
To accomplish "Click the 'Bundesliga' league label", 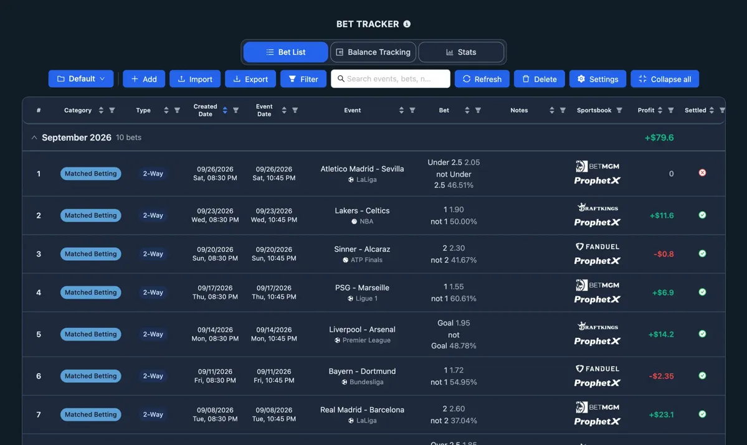I will (x=366, y=382).
